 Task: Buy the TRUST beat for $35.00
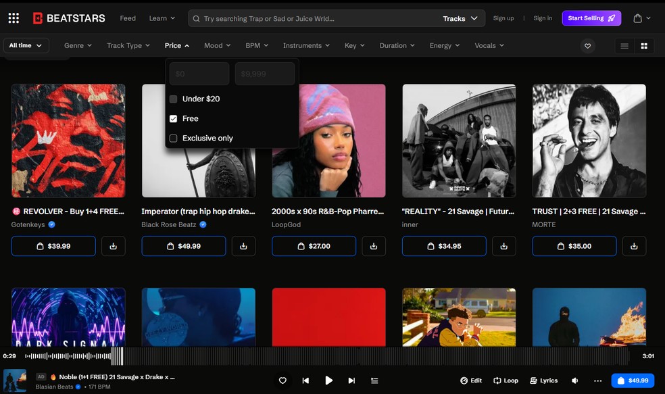click(x=574, y=246)
